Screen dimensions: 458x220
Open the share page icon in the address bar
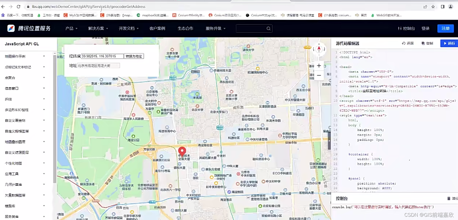pos(425,7)
